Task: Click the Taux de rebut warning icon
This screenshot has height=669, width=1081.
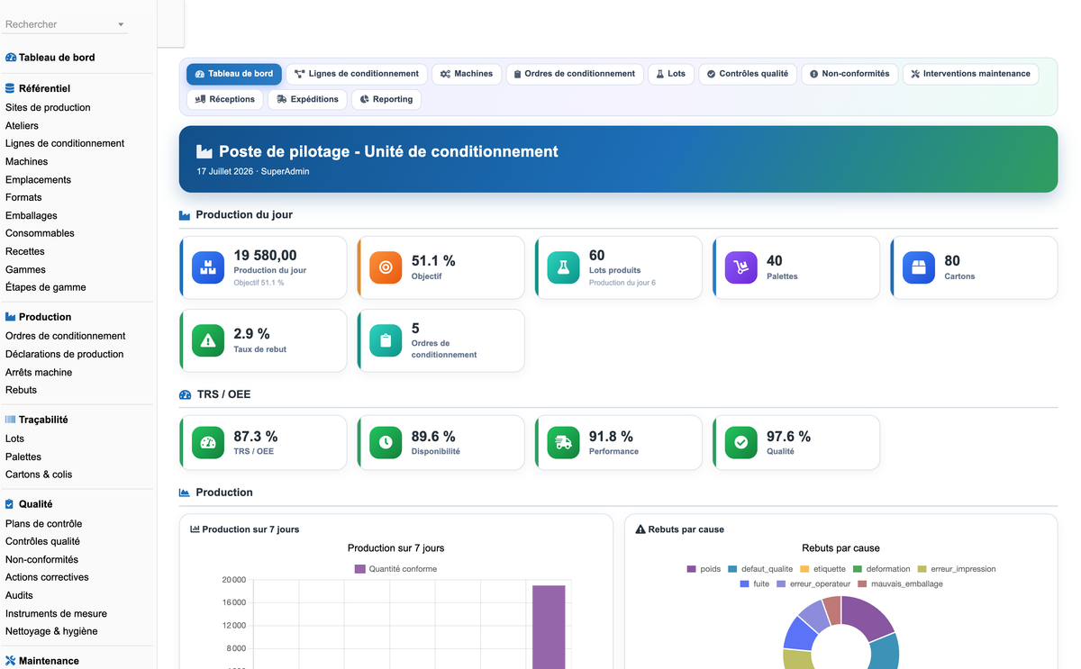Action: (208, 340)
